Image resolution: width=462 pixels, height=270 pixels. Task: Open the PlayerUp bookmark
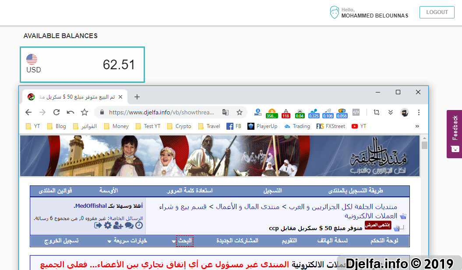coord(262,126)
